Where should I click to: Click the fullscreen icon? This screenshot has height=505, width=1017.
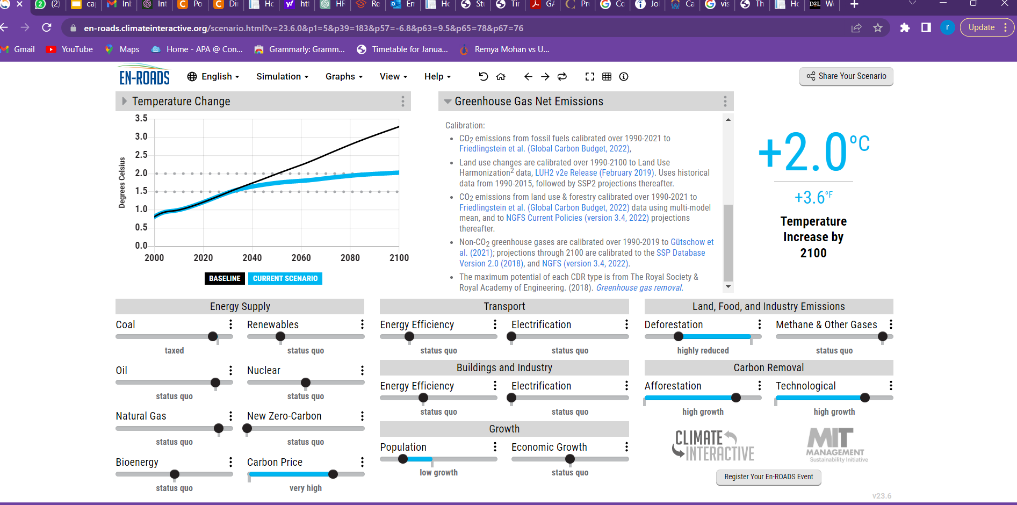[x=589, y=76]
